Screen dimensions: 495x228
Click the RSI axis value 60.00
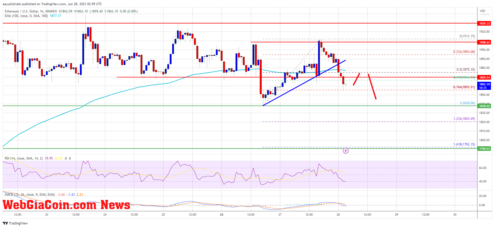[483, 168]
